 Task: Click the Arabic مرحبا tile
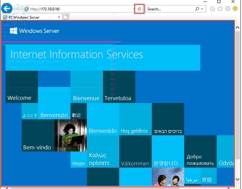192,176
